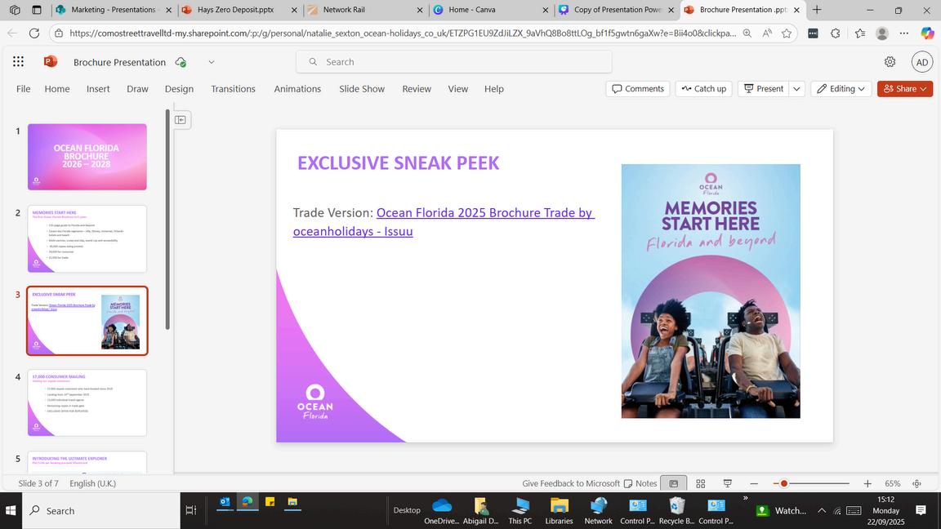Open the Comments pane button
The height and width of the screenshot is (529, 941).
click(638, 89)
